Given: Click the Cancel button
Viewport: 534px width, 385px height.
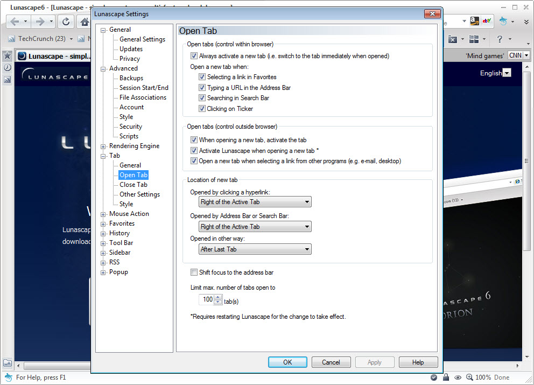Looking at the screenshot, I should [x=331, y=362].
